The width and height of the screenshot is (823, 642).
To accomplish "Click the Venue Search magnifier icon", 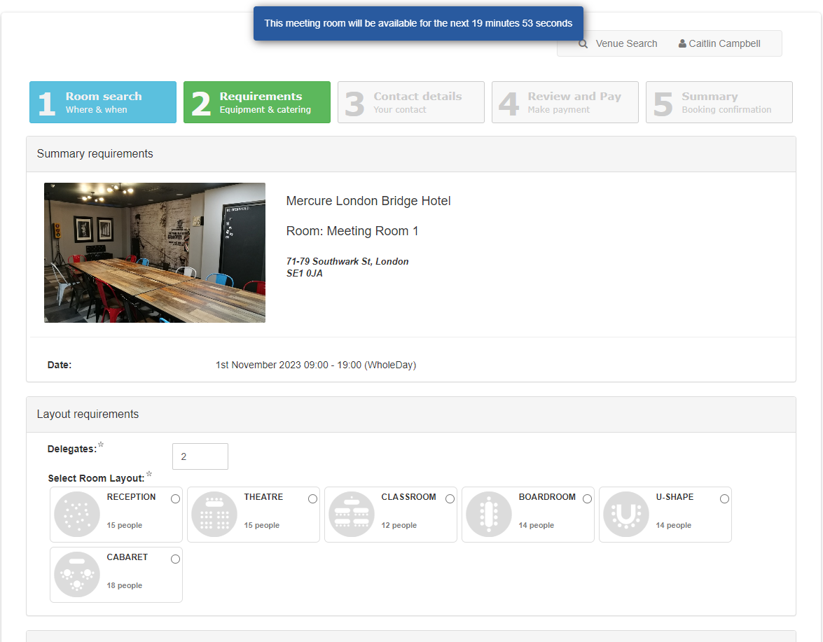I will 583,43.
